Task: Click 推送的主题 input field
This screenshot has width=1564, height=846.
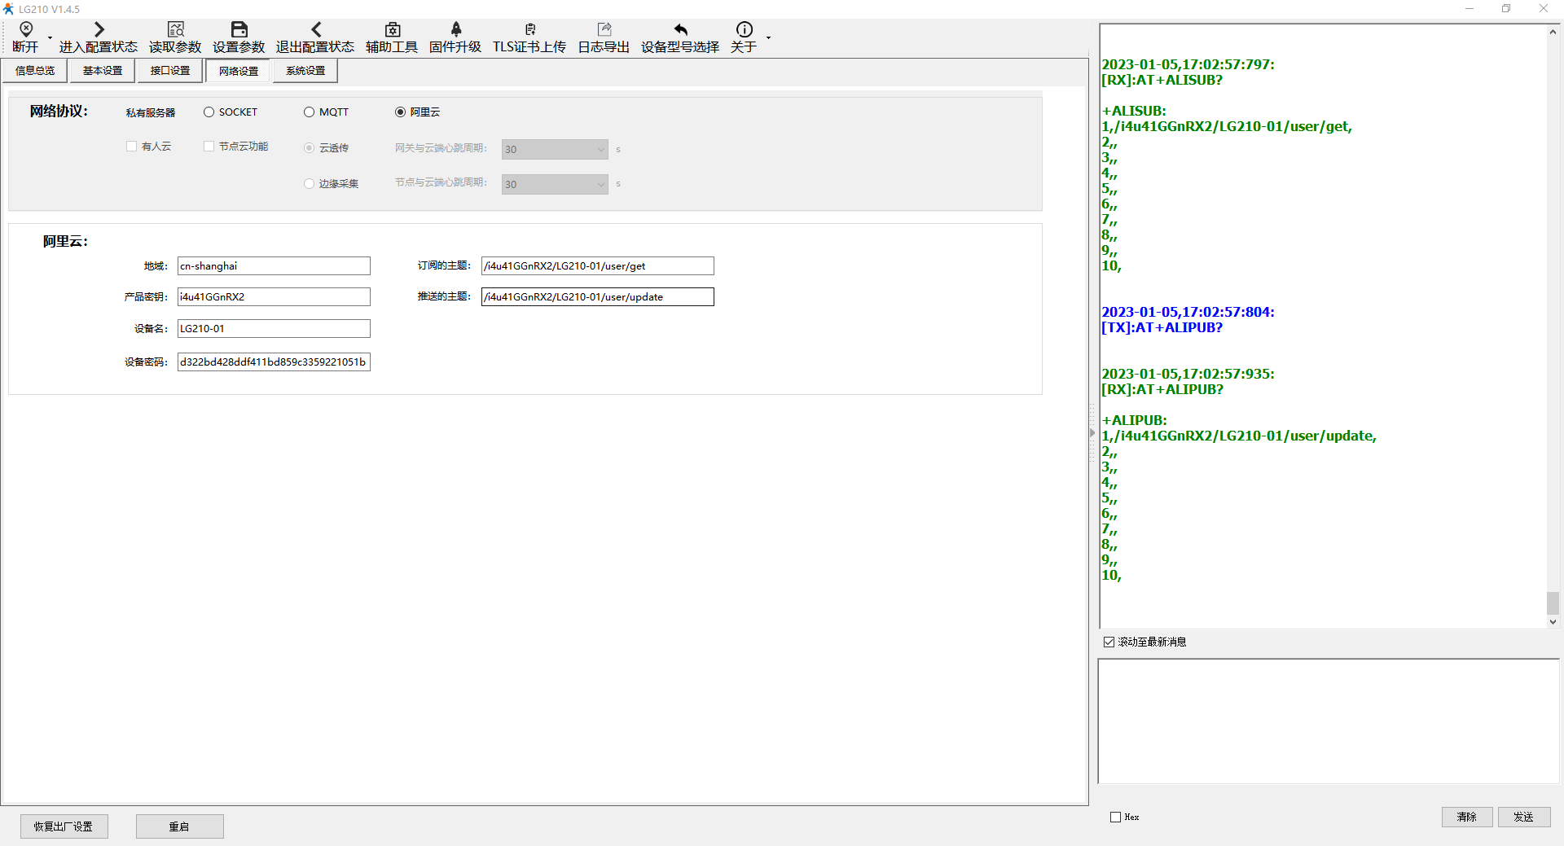Action: [x=598, y=297]
